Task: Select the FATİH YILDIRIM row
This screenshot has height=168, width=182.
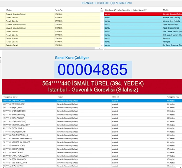Action: point(92,101)
